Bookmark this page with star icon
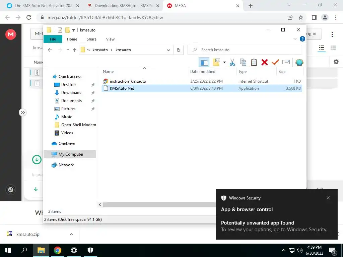Image resolution: width=343 pixels, height=257 pixels. coord(301,17)
